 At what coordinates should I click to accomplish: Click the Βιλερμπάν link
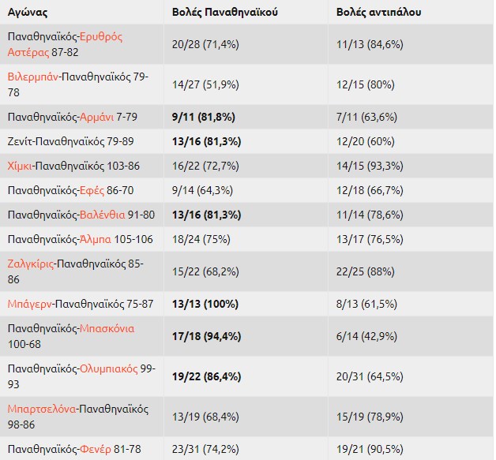coord(33,77)
